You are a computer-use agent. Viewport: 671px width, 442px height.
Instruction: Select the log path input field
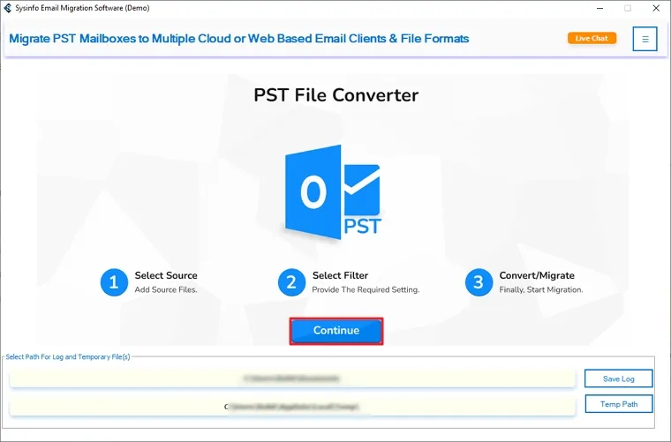pos(292,378)
